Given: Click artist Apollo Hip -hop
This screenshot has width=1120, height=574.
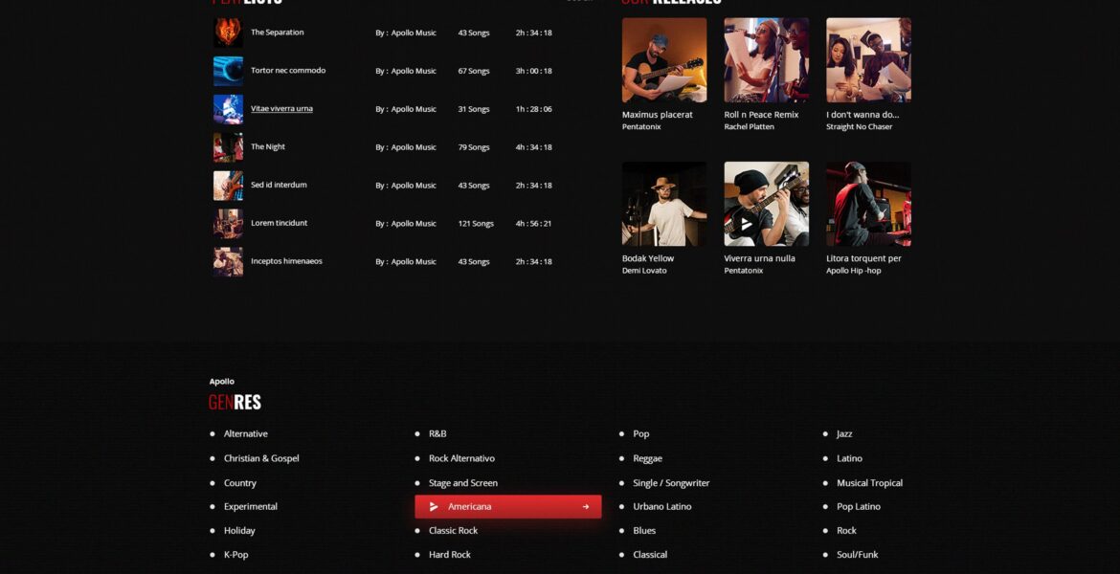Looking at the screenshot, I should point(854,272).
